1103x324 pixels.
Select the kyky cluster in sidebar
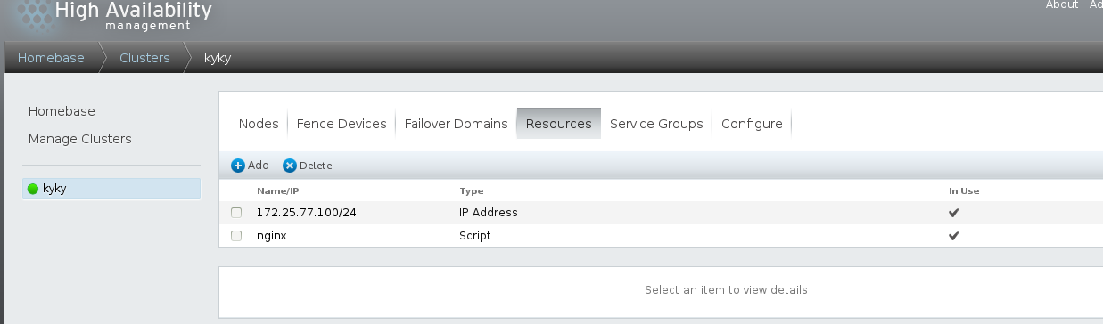point(111,189)
